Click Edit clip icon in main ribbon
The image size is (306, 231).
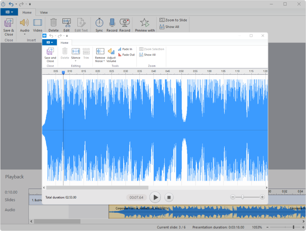(66, 23)
